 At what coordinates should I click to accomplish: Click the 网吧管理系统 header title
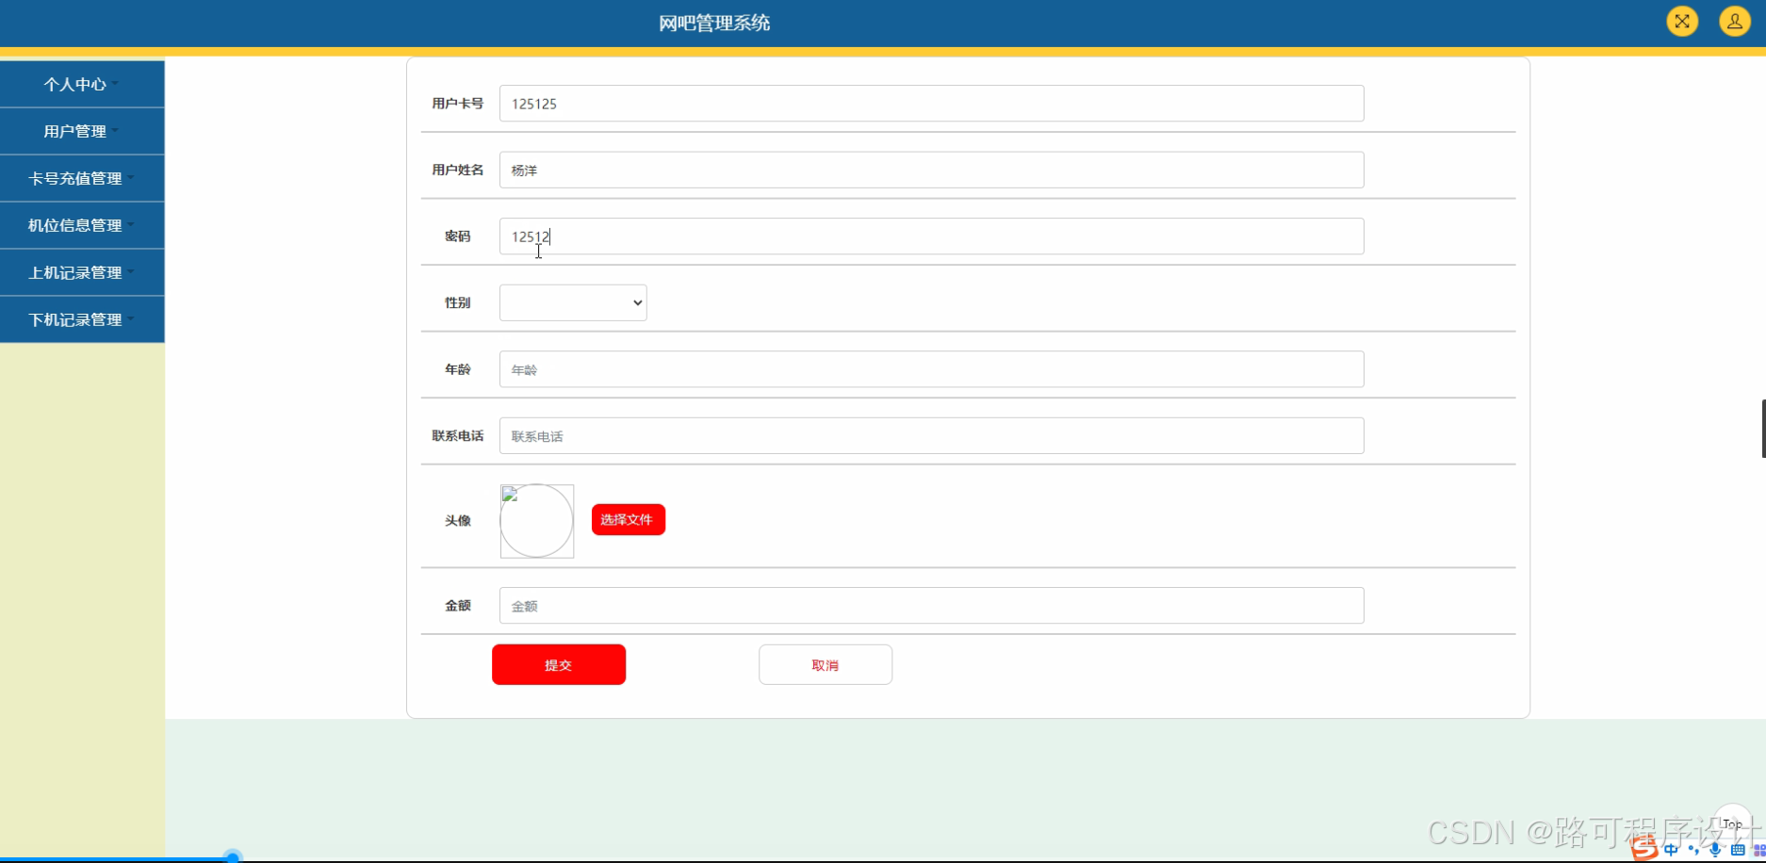pos(714,23)
